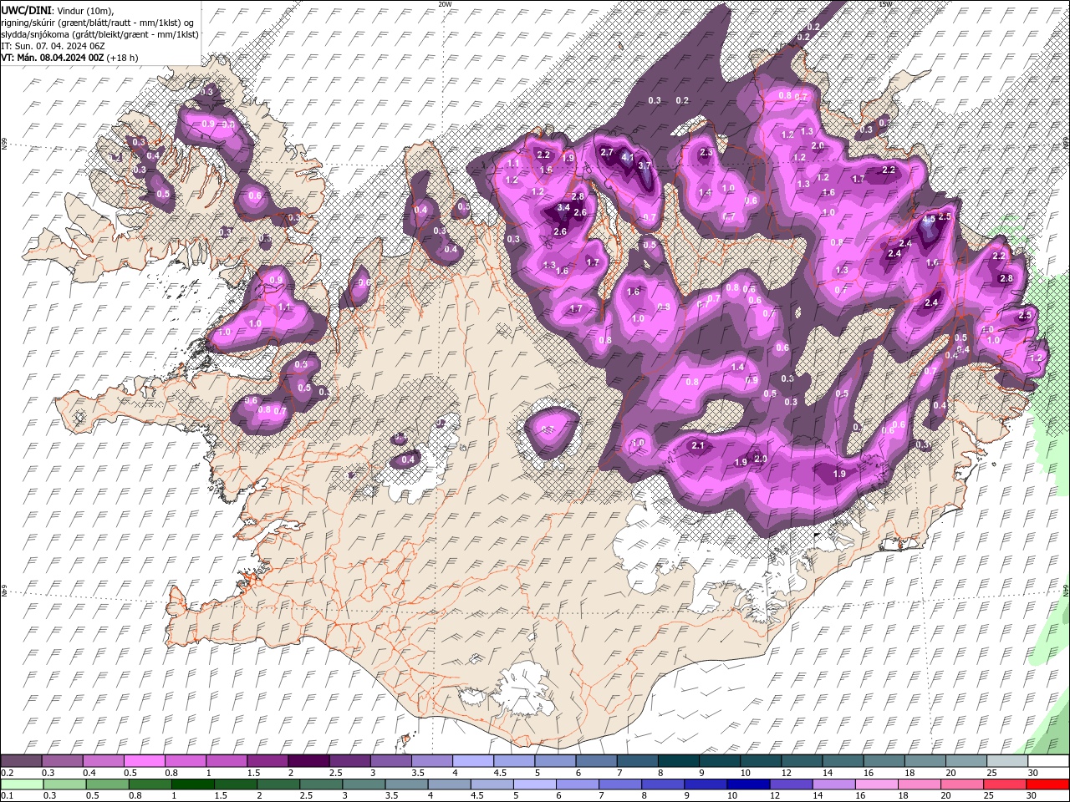Click the dark teal 8–9 snow legend swatch
This screenshot has width=1070, height=802.
point(677,761)
